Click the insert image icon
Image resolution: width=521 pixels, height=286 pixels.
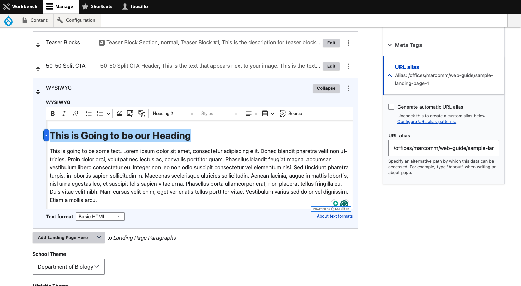[x=130, y=114]
